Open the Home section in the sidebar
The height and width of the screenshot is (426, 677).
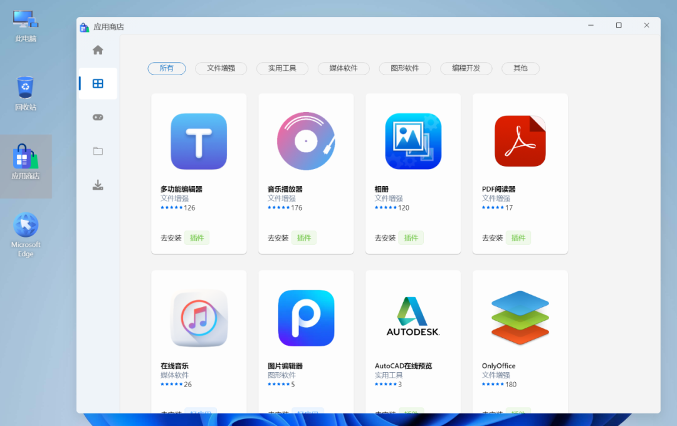click(x=98, y=49)
